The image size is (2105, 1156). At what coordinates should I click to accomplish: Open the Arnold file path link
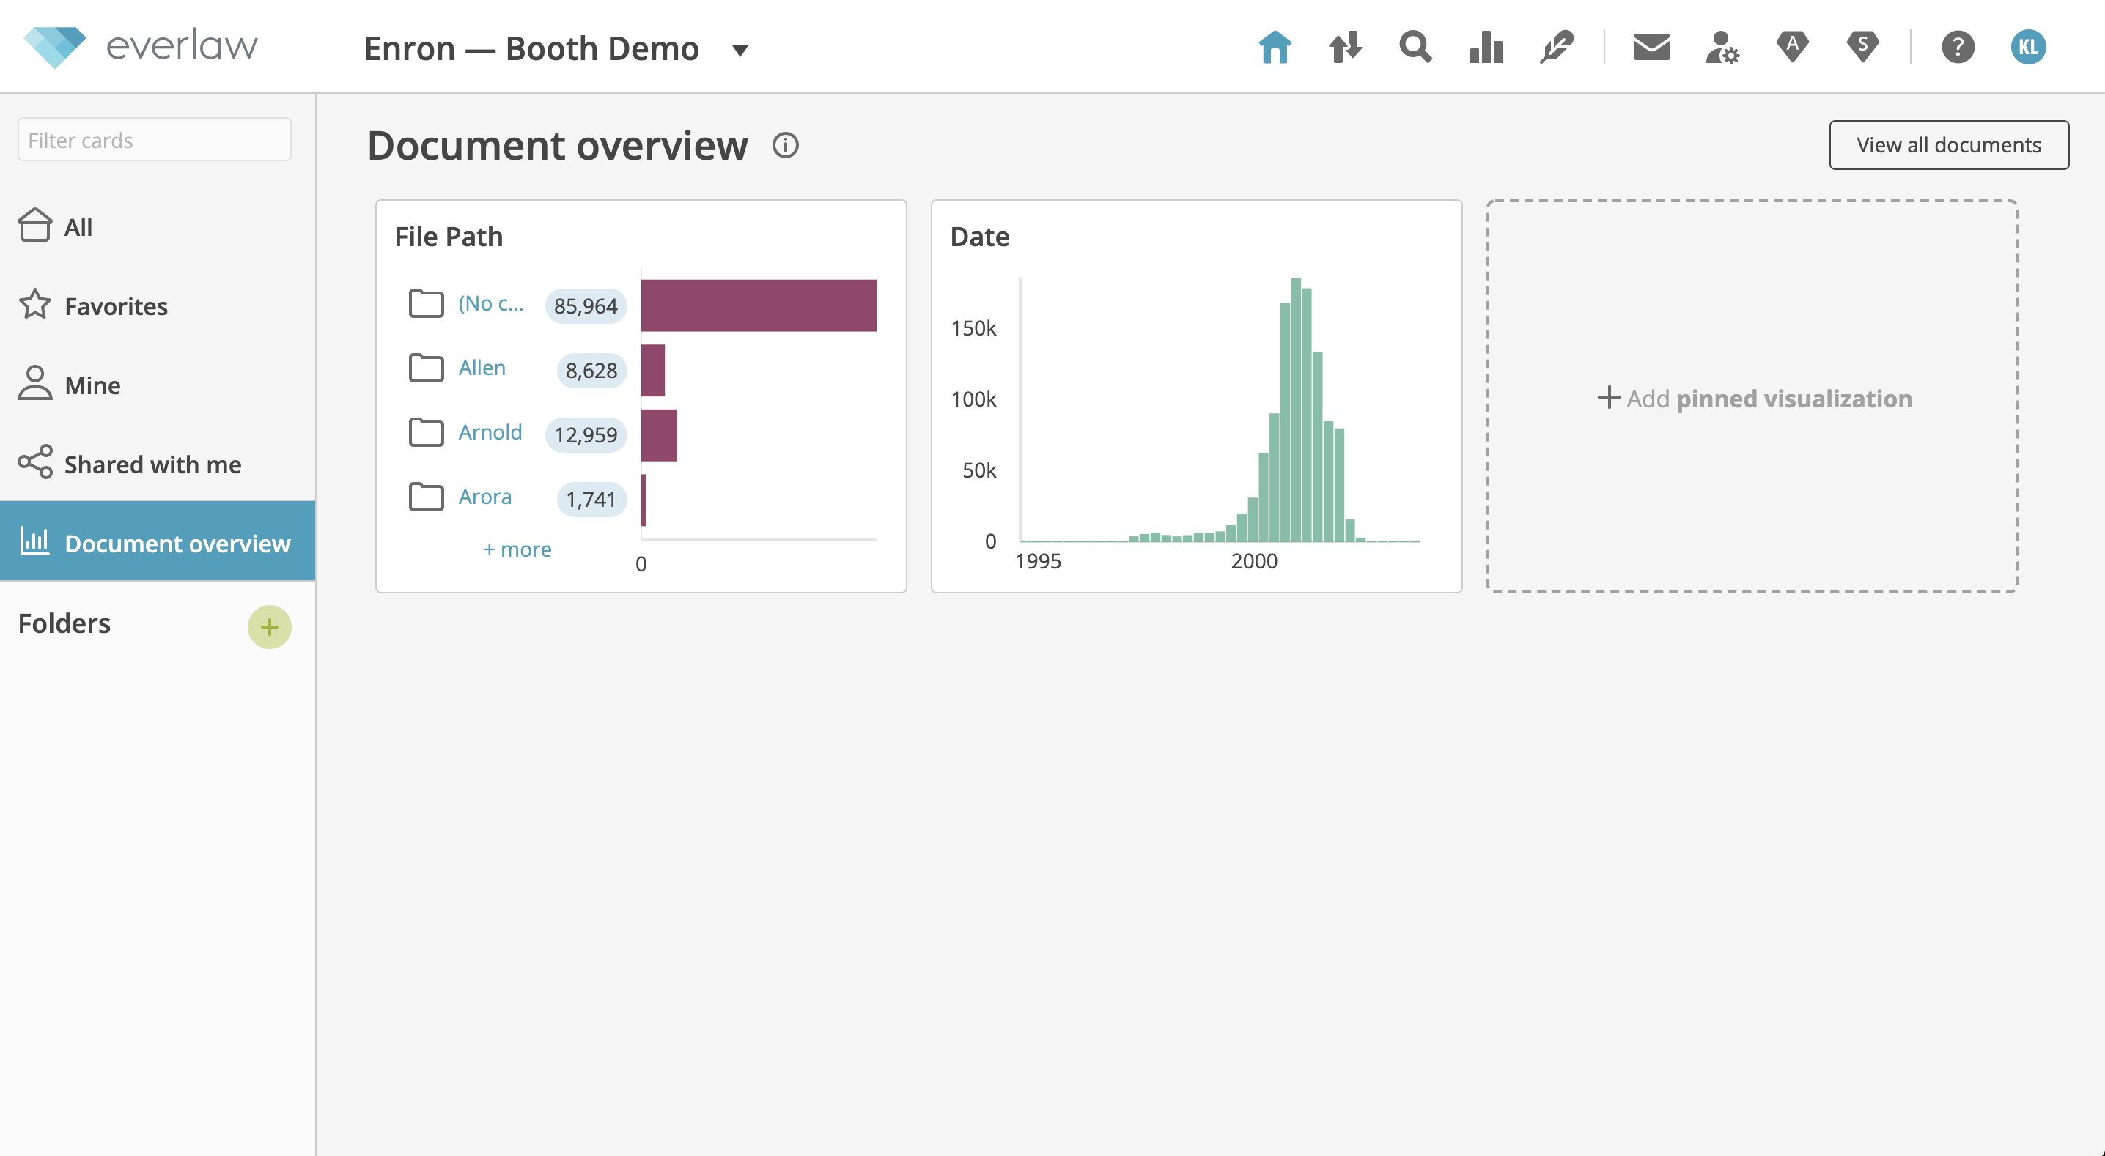point(490,432)
